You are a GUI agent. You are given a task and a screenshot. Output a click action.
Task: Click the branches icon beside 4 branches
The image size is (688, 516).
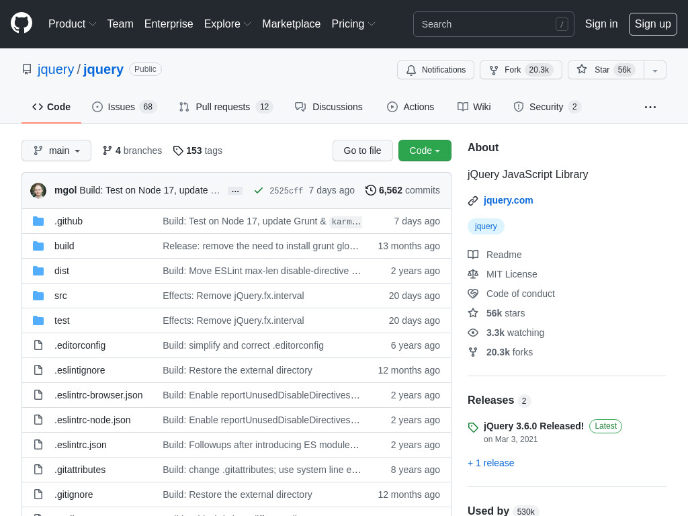click(x=107, y=150)
